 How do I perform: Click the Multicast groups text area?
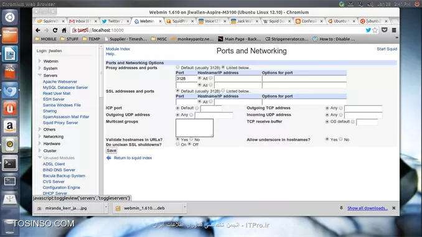(194, 128)
